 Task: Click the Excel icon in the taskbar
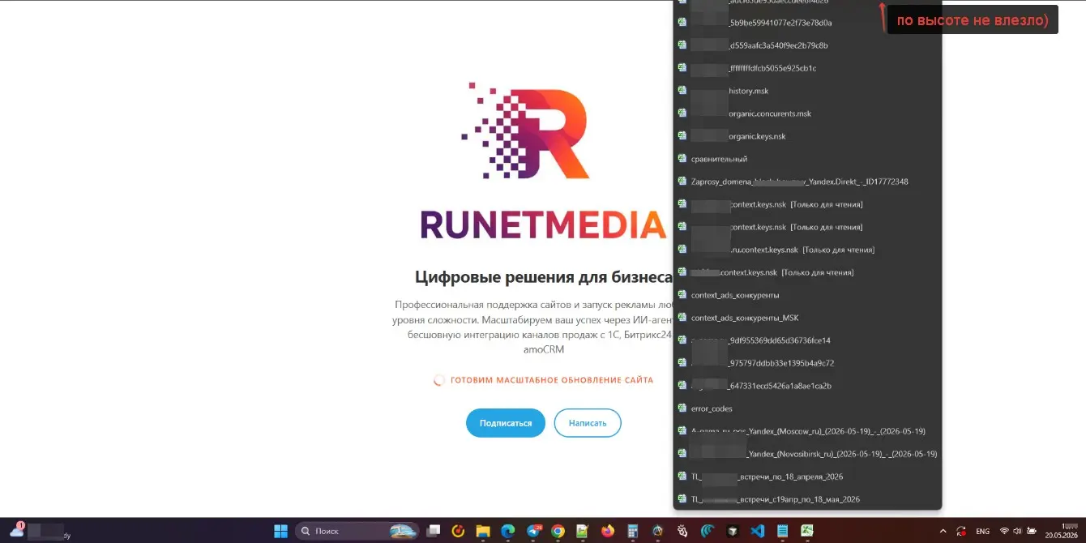[x=806, y=532]
